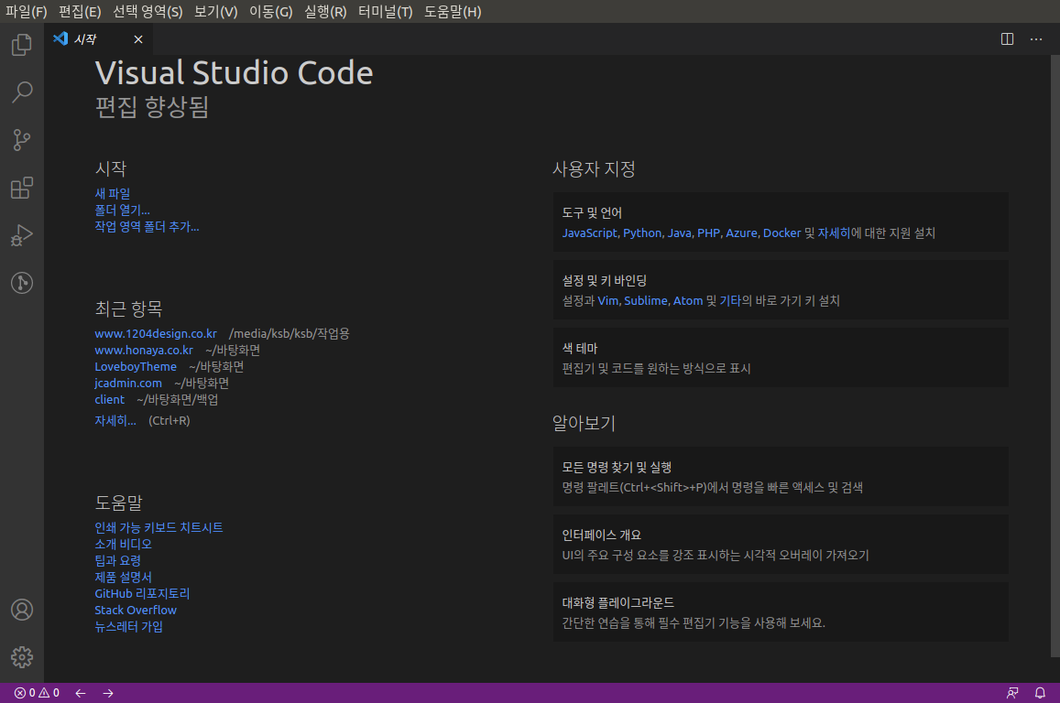Screen dimensions: 1060x703
Task: Click the notifications bell icon
Action: click(1041, 693)
